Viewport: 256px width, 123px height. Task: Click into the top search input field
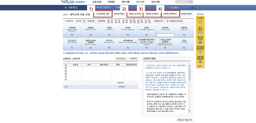pos(181,2)
